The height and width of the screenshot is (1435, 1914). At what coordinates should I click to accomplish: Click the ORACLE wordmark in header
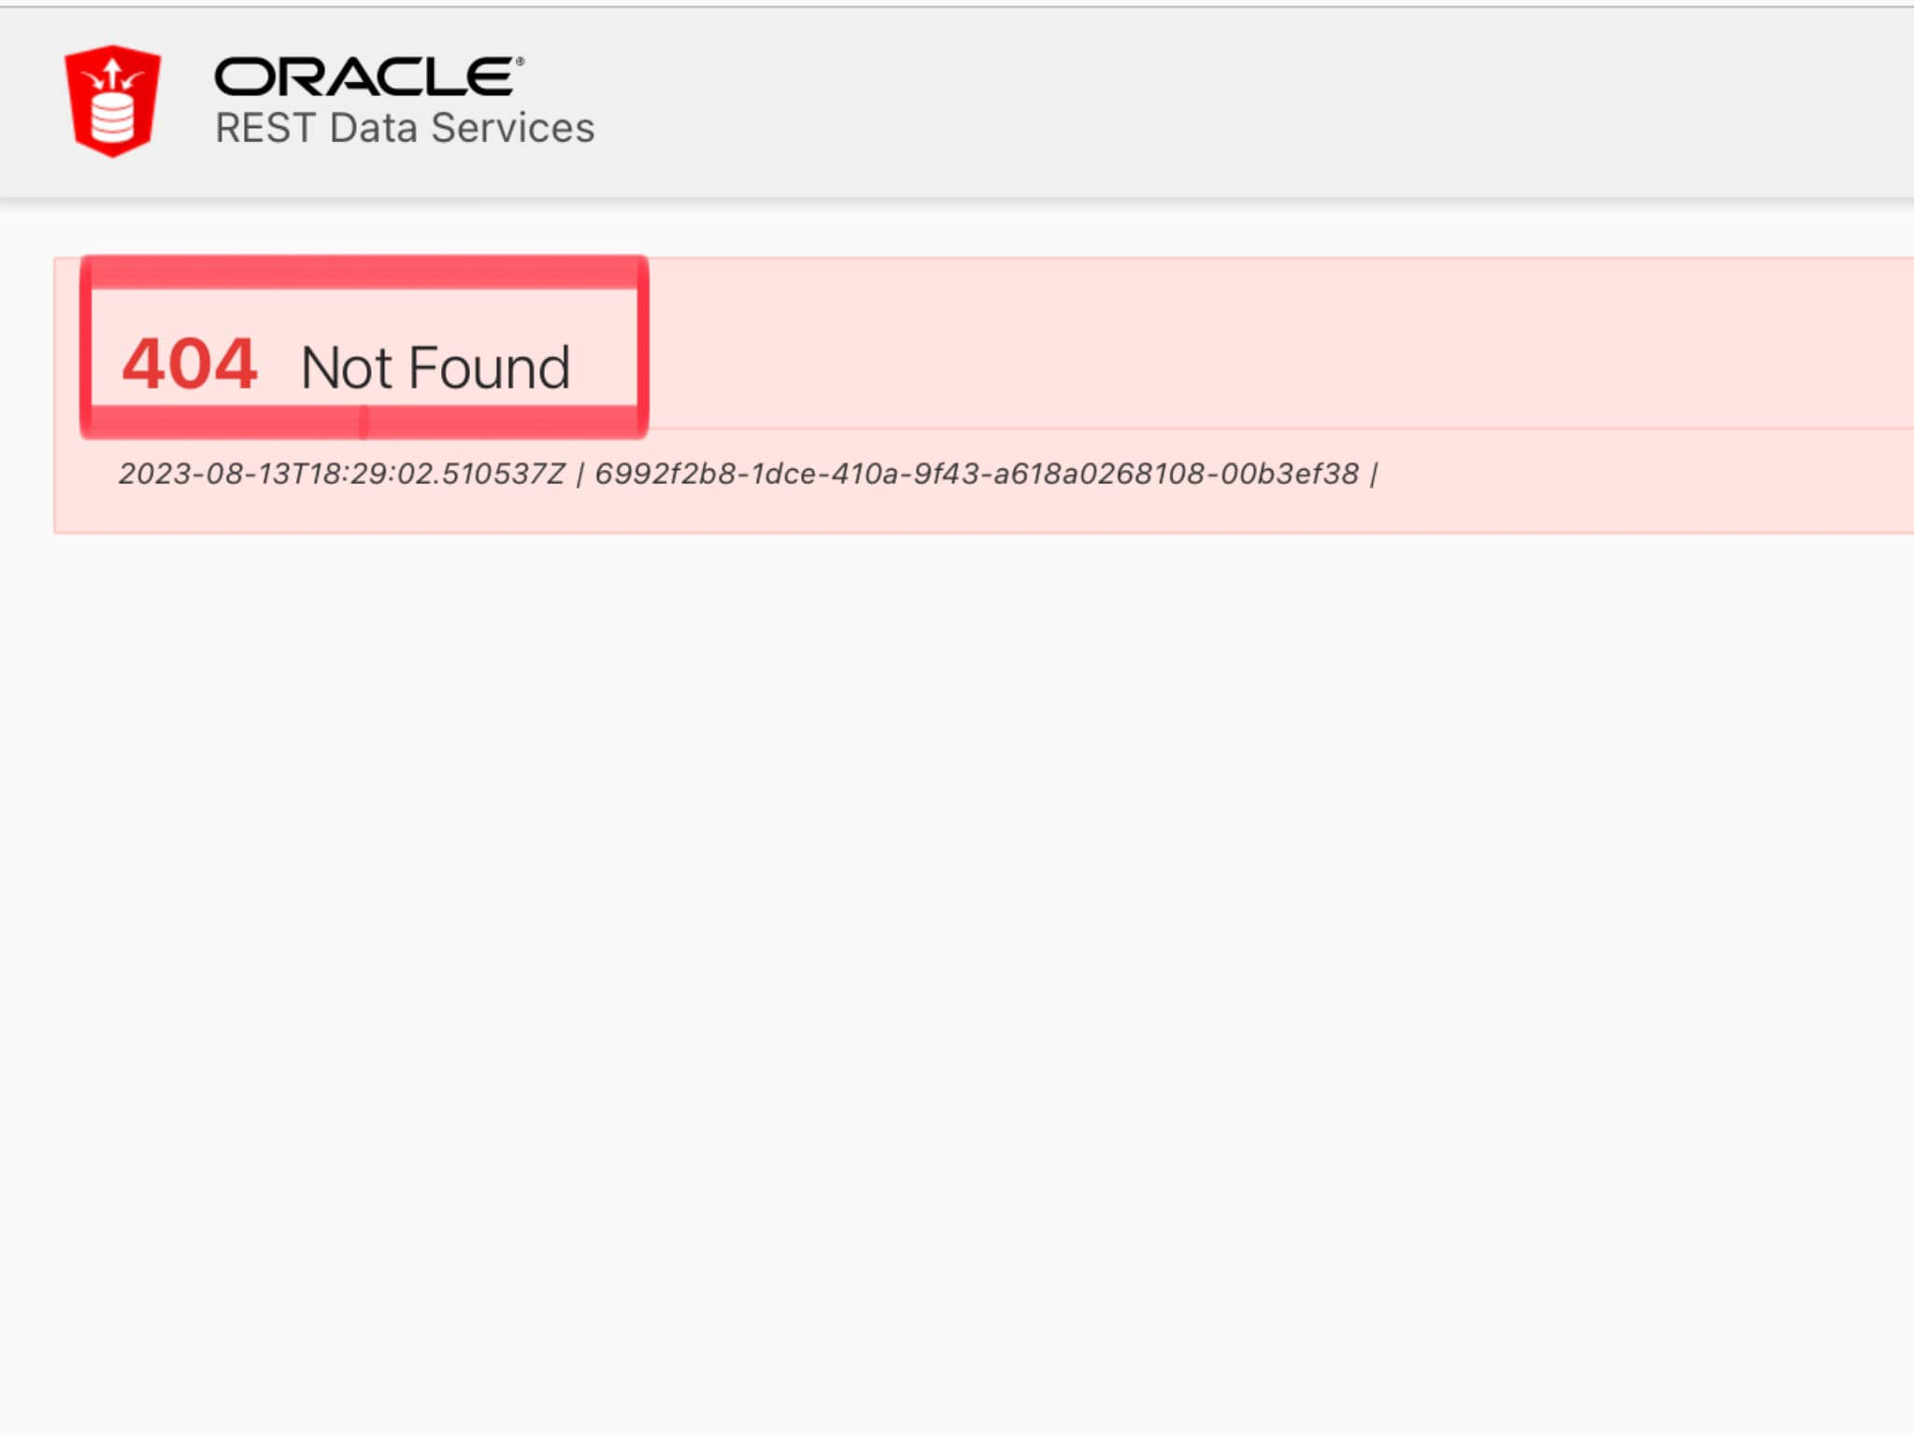(x=364, y=77)
